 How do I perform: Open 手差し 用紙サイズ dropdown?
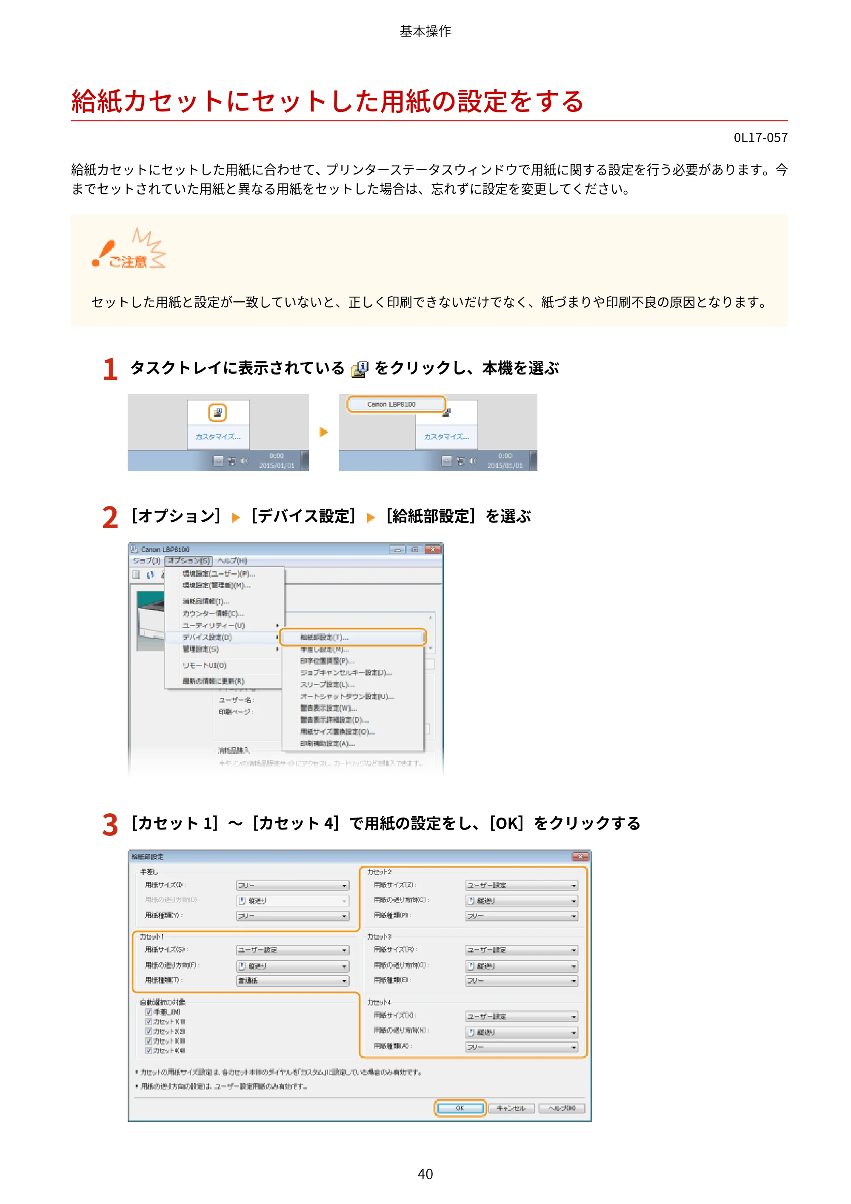pyautogui.click(x=293, y=885)
